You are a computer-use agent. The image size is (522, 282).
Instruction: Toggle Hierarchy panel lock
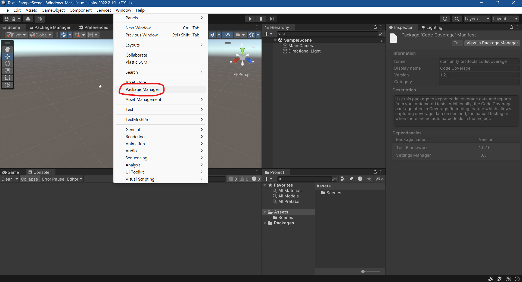375,27
